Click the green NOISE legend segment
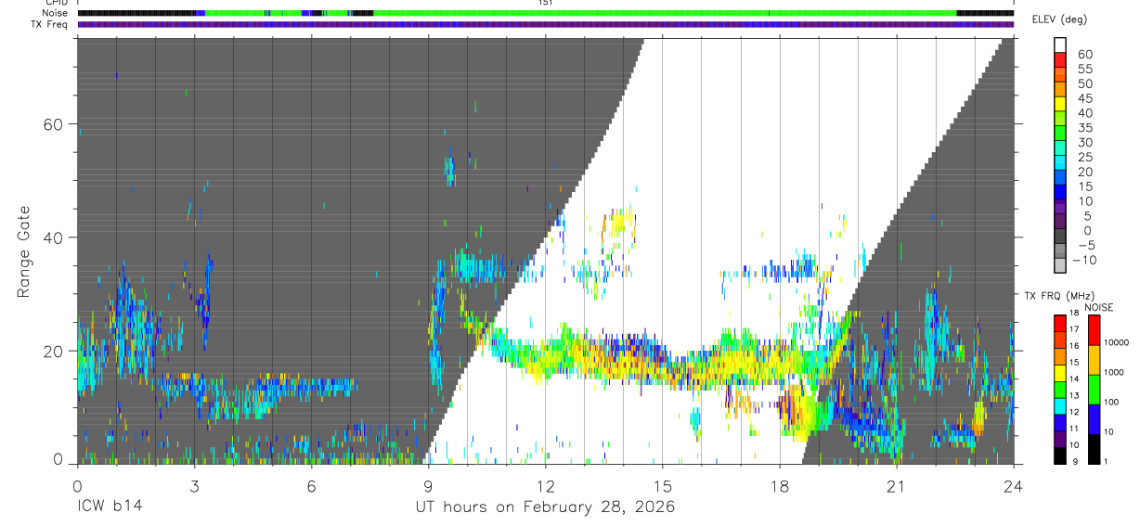The height and width of the screenshot is (526, 1140). point(1094,390)
